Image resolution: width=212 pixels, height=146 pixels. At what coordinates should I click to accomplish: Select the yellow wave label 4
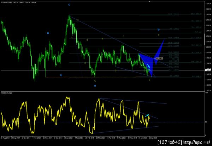[x=87, y=40]
